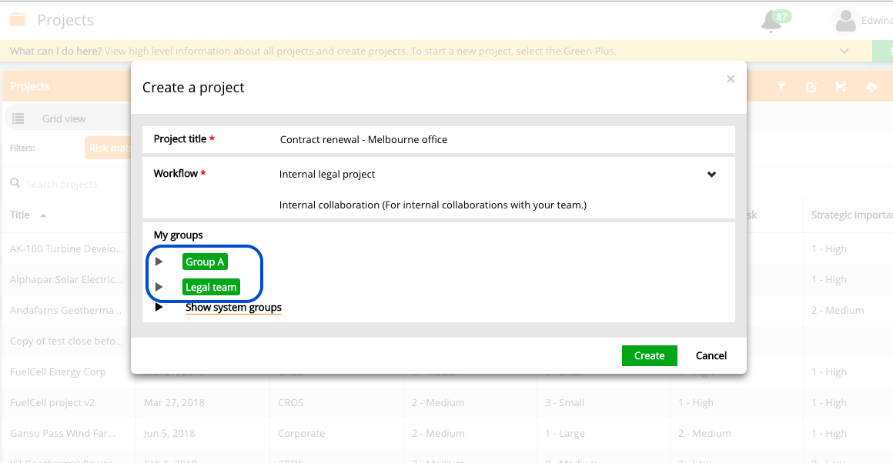Viewport: 893px width, 463px height.
Task: Close the Create a project dialog
Action: [731, 79]
